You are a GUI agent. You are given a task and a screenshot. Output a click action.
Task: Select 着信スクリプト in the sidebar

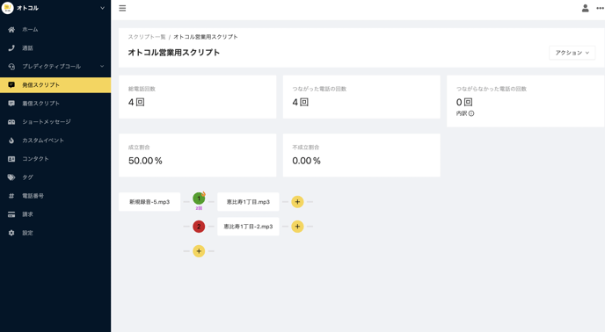(x=55, y=104)
